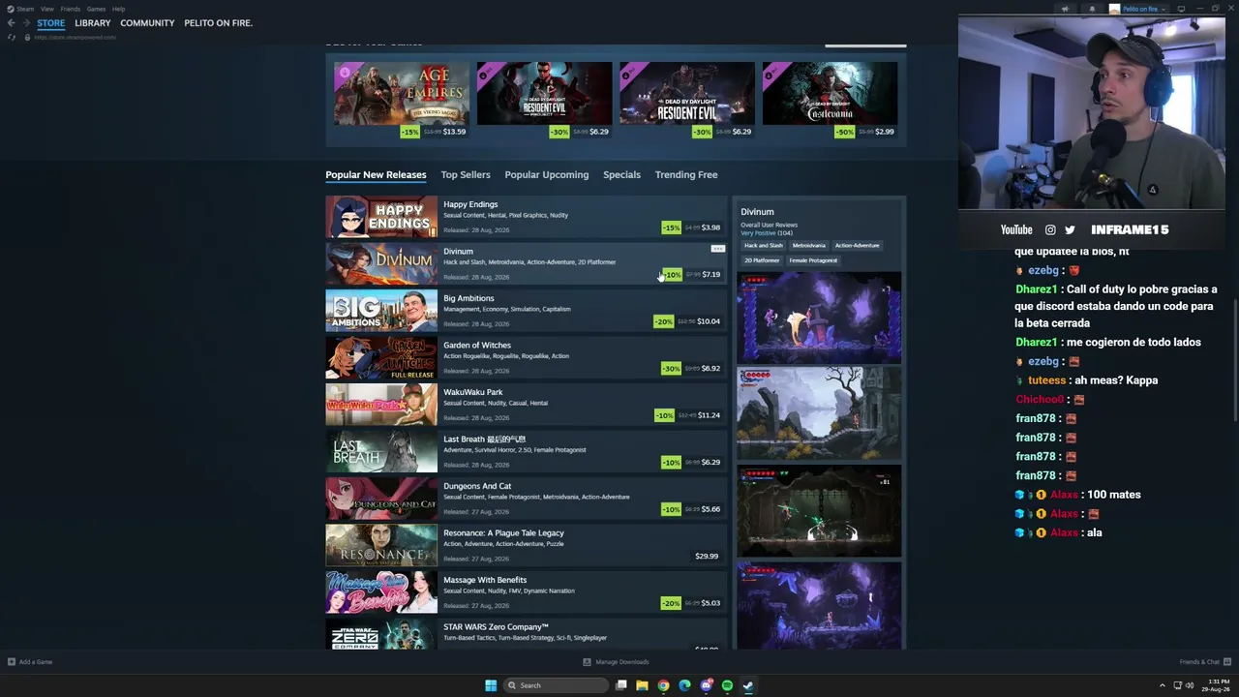The image size is (1239, 697).
Task: Open the Windows Start menu
Action: 491,685
